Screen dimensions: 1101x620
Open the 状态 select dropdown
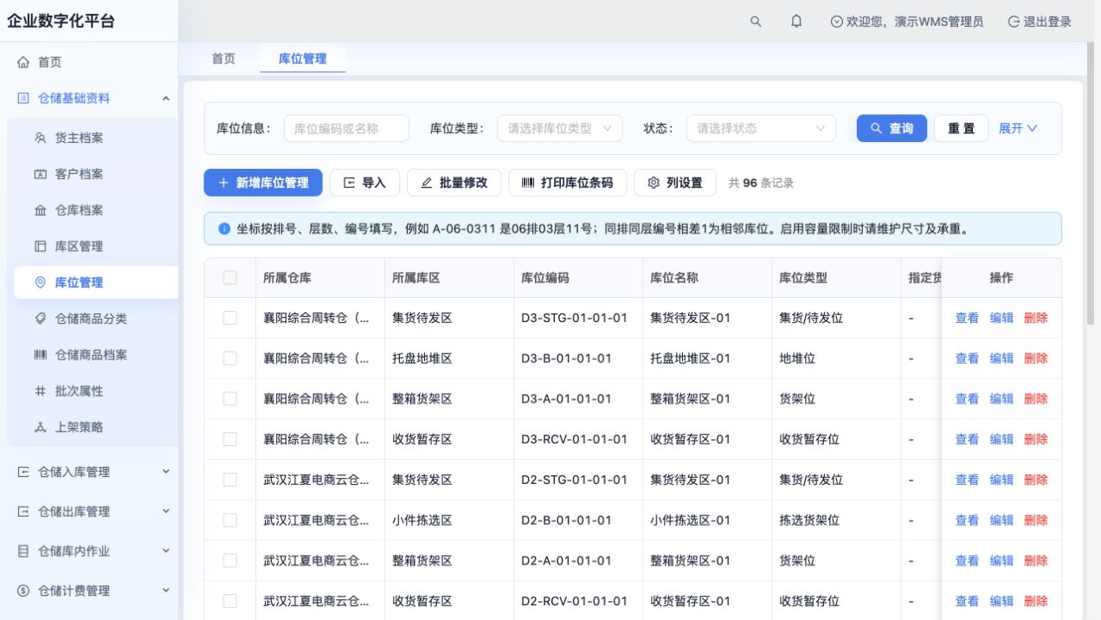pyautogui.click(x=761, y=128)
